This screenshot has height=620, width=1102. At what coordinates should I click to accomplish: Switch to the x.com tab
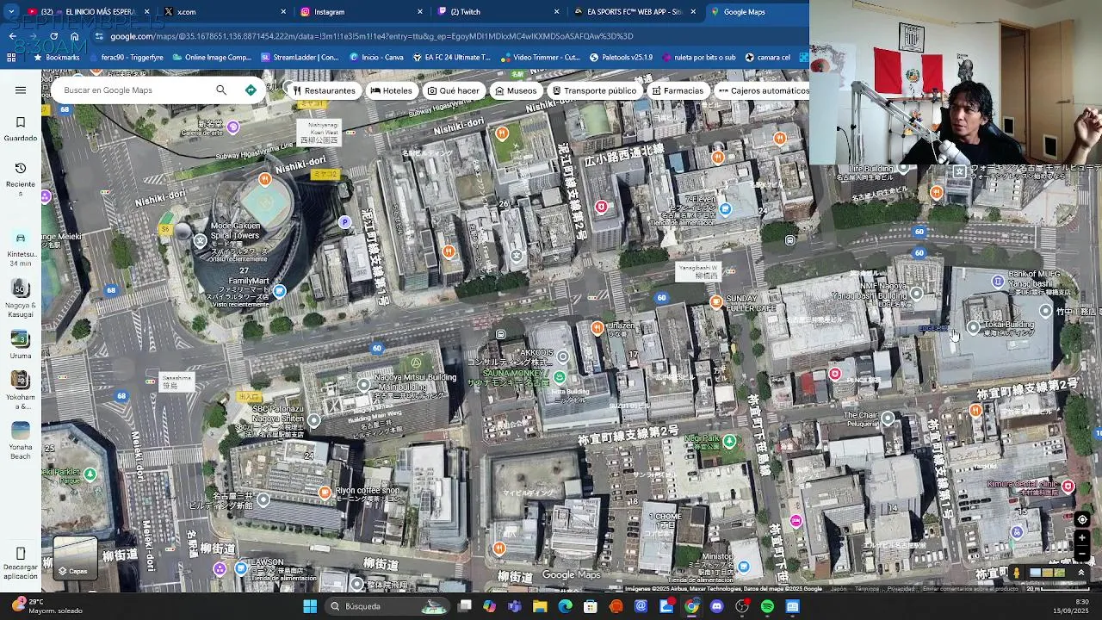coord(226,12)
